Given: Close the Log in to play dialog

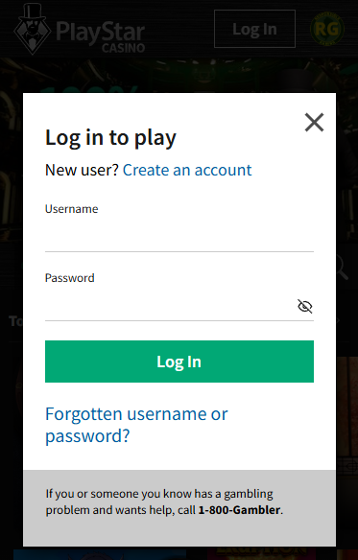Looking at the screenshot, I should click(x=314, y=122).
